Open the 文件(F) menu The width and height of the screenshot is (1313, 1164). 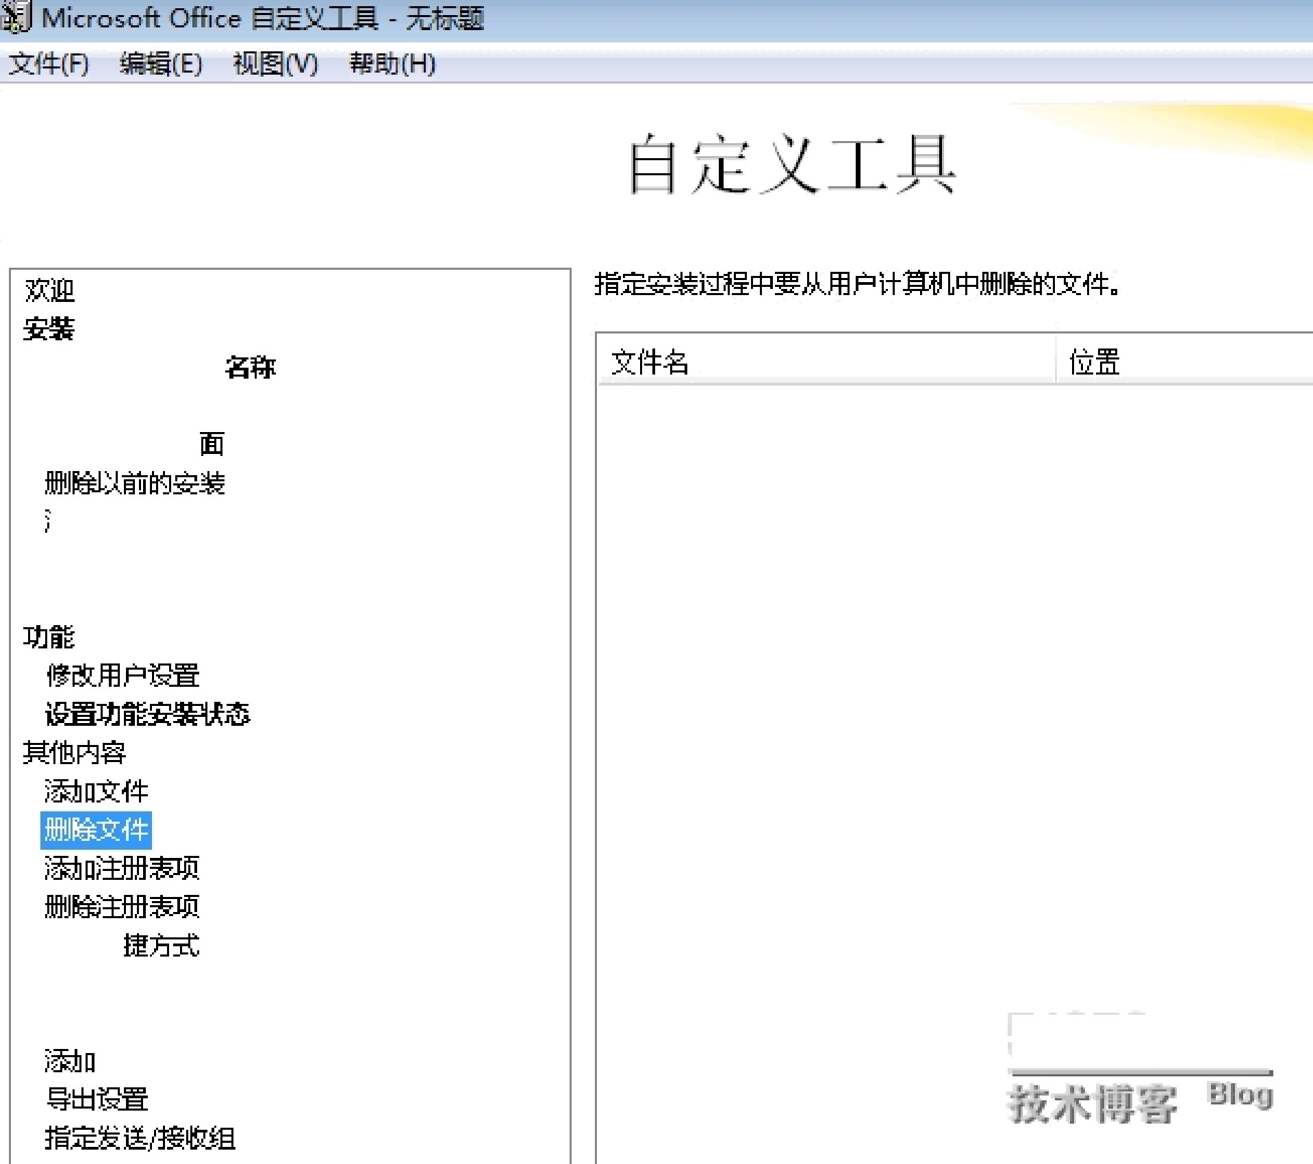click(x=49, y=64)
